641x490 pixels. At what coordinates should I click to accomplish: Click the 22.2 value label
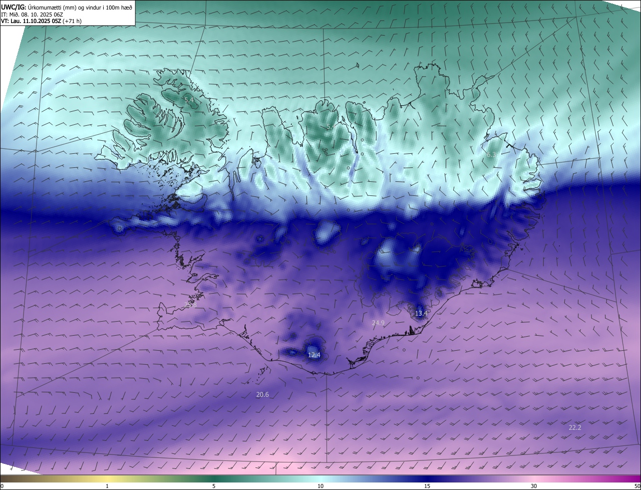tap(575, 428)
